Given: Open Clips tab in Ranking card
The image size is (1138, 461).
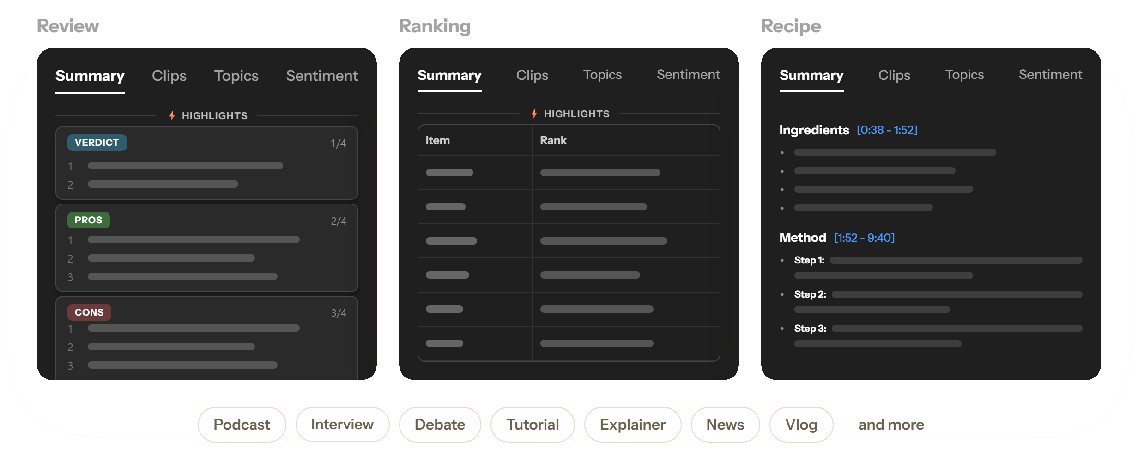Looking at the screenshot, I should tap(532, 75).
